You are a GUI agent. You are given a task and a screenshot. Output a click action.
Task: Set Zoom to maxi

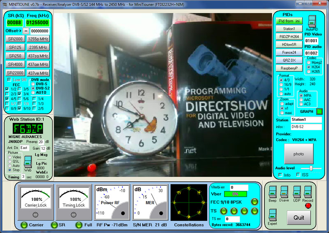click(282, 113)
